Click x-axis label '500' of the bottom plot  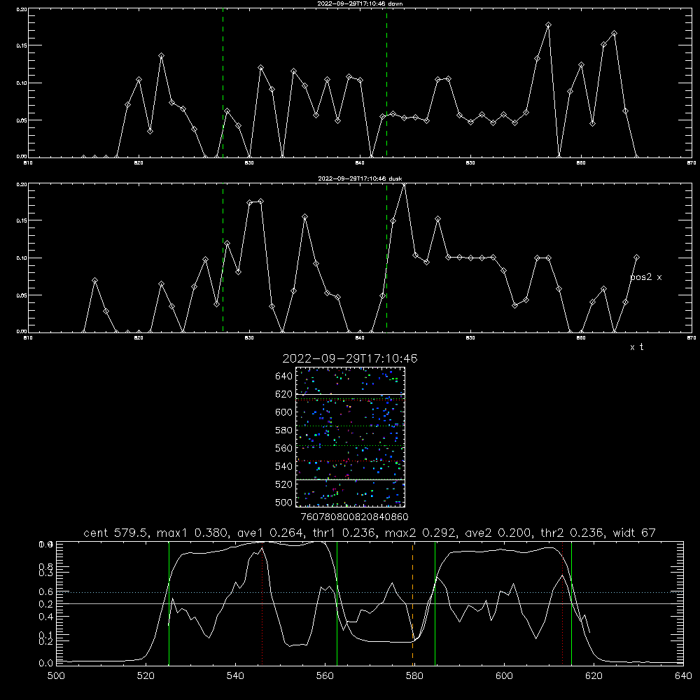(56, 676)
